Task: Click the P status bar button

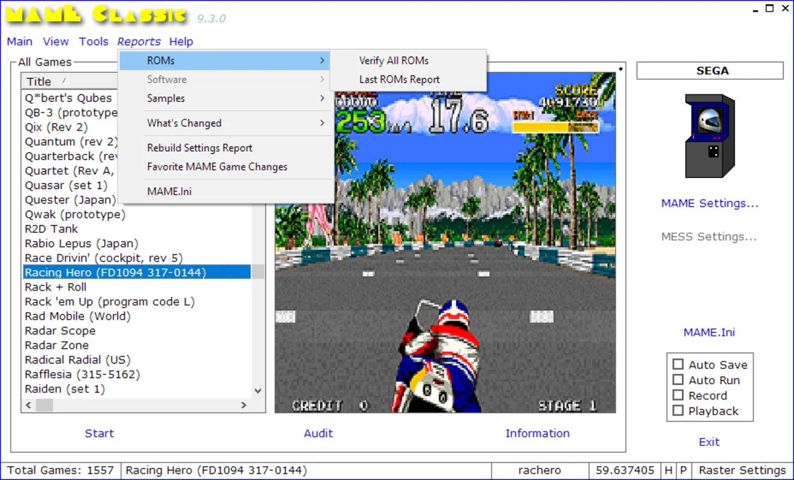Action: pos(684,470)
